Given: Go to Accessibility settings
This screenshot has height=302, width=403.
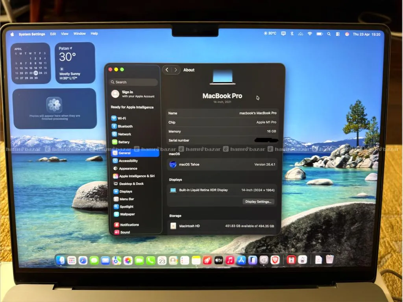Looking at the screenshot, I should click(x=128, y=161).
